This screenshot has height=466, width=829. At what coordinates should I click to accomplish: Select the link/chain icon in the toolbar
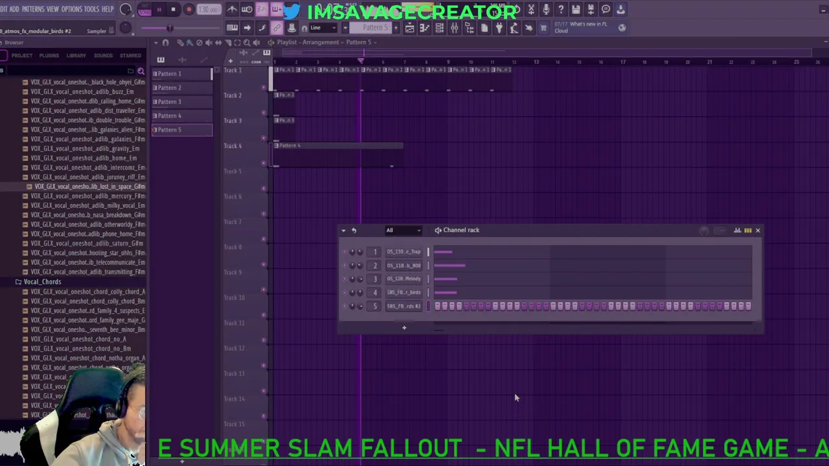click(277, 28)
